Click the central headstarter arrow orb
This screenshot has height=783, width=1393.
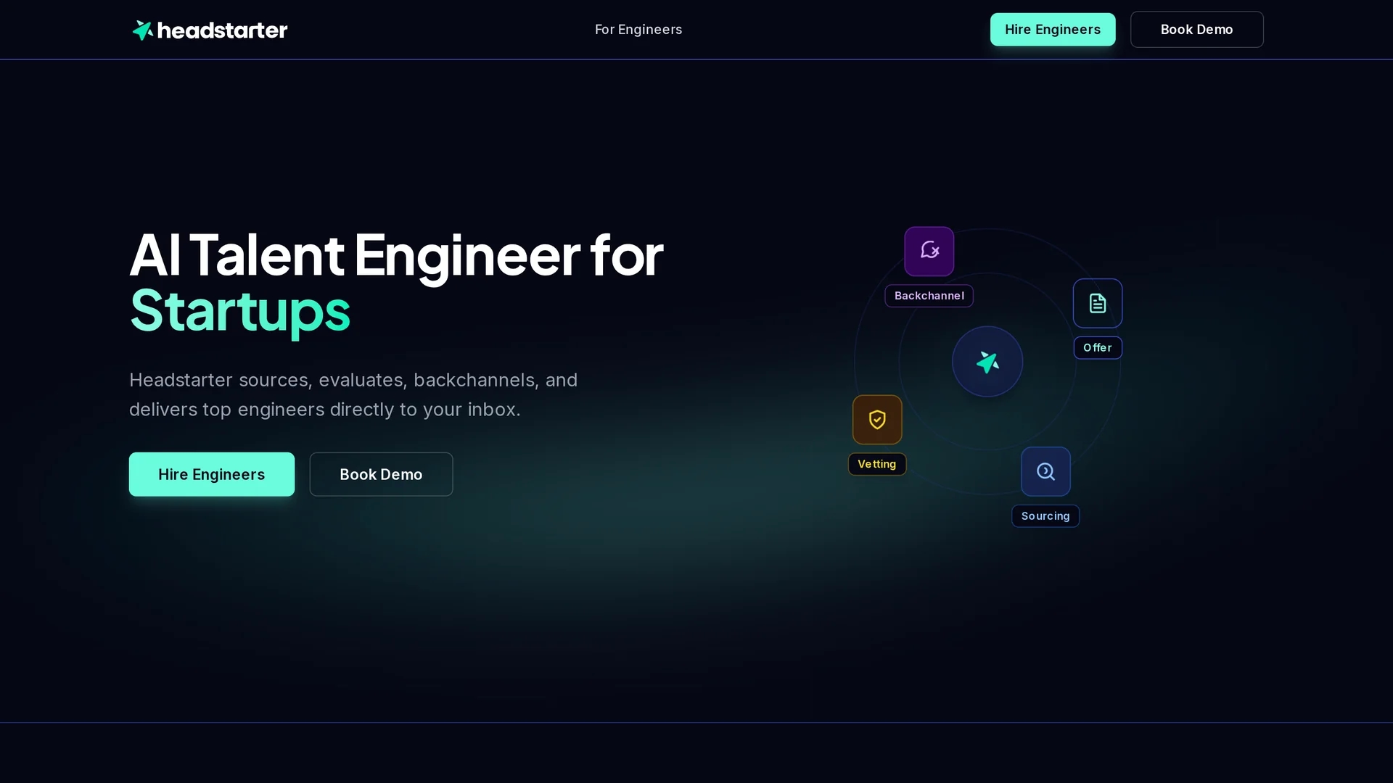pos(987,361)
